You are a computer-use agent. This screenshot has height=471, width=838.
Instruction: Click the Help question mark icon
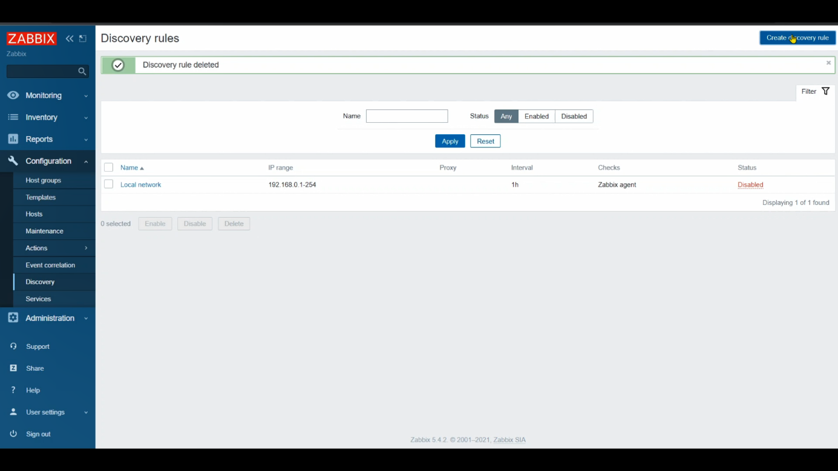click(13, 390)
